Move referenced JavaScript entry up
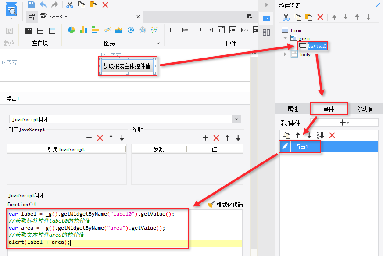Viewport: 383px width, 256px height. [x=111, y=138]
